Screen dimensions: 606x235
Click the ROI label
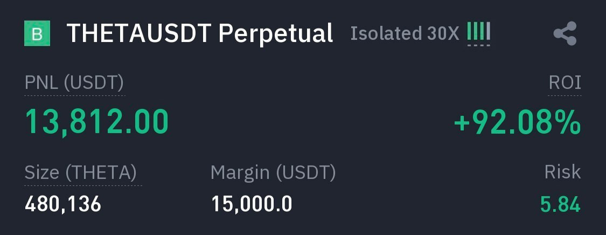click(x=565, y=83)
